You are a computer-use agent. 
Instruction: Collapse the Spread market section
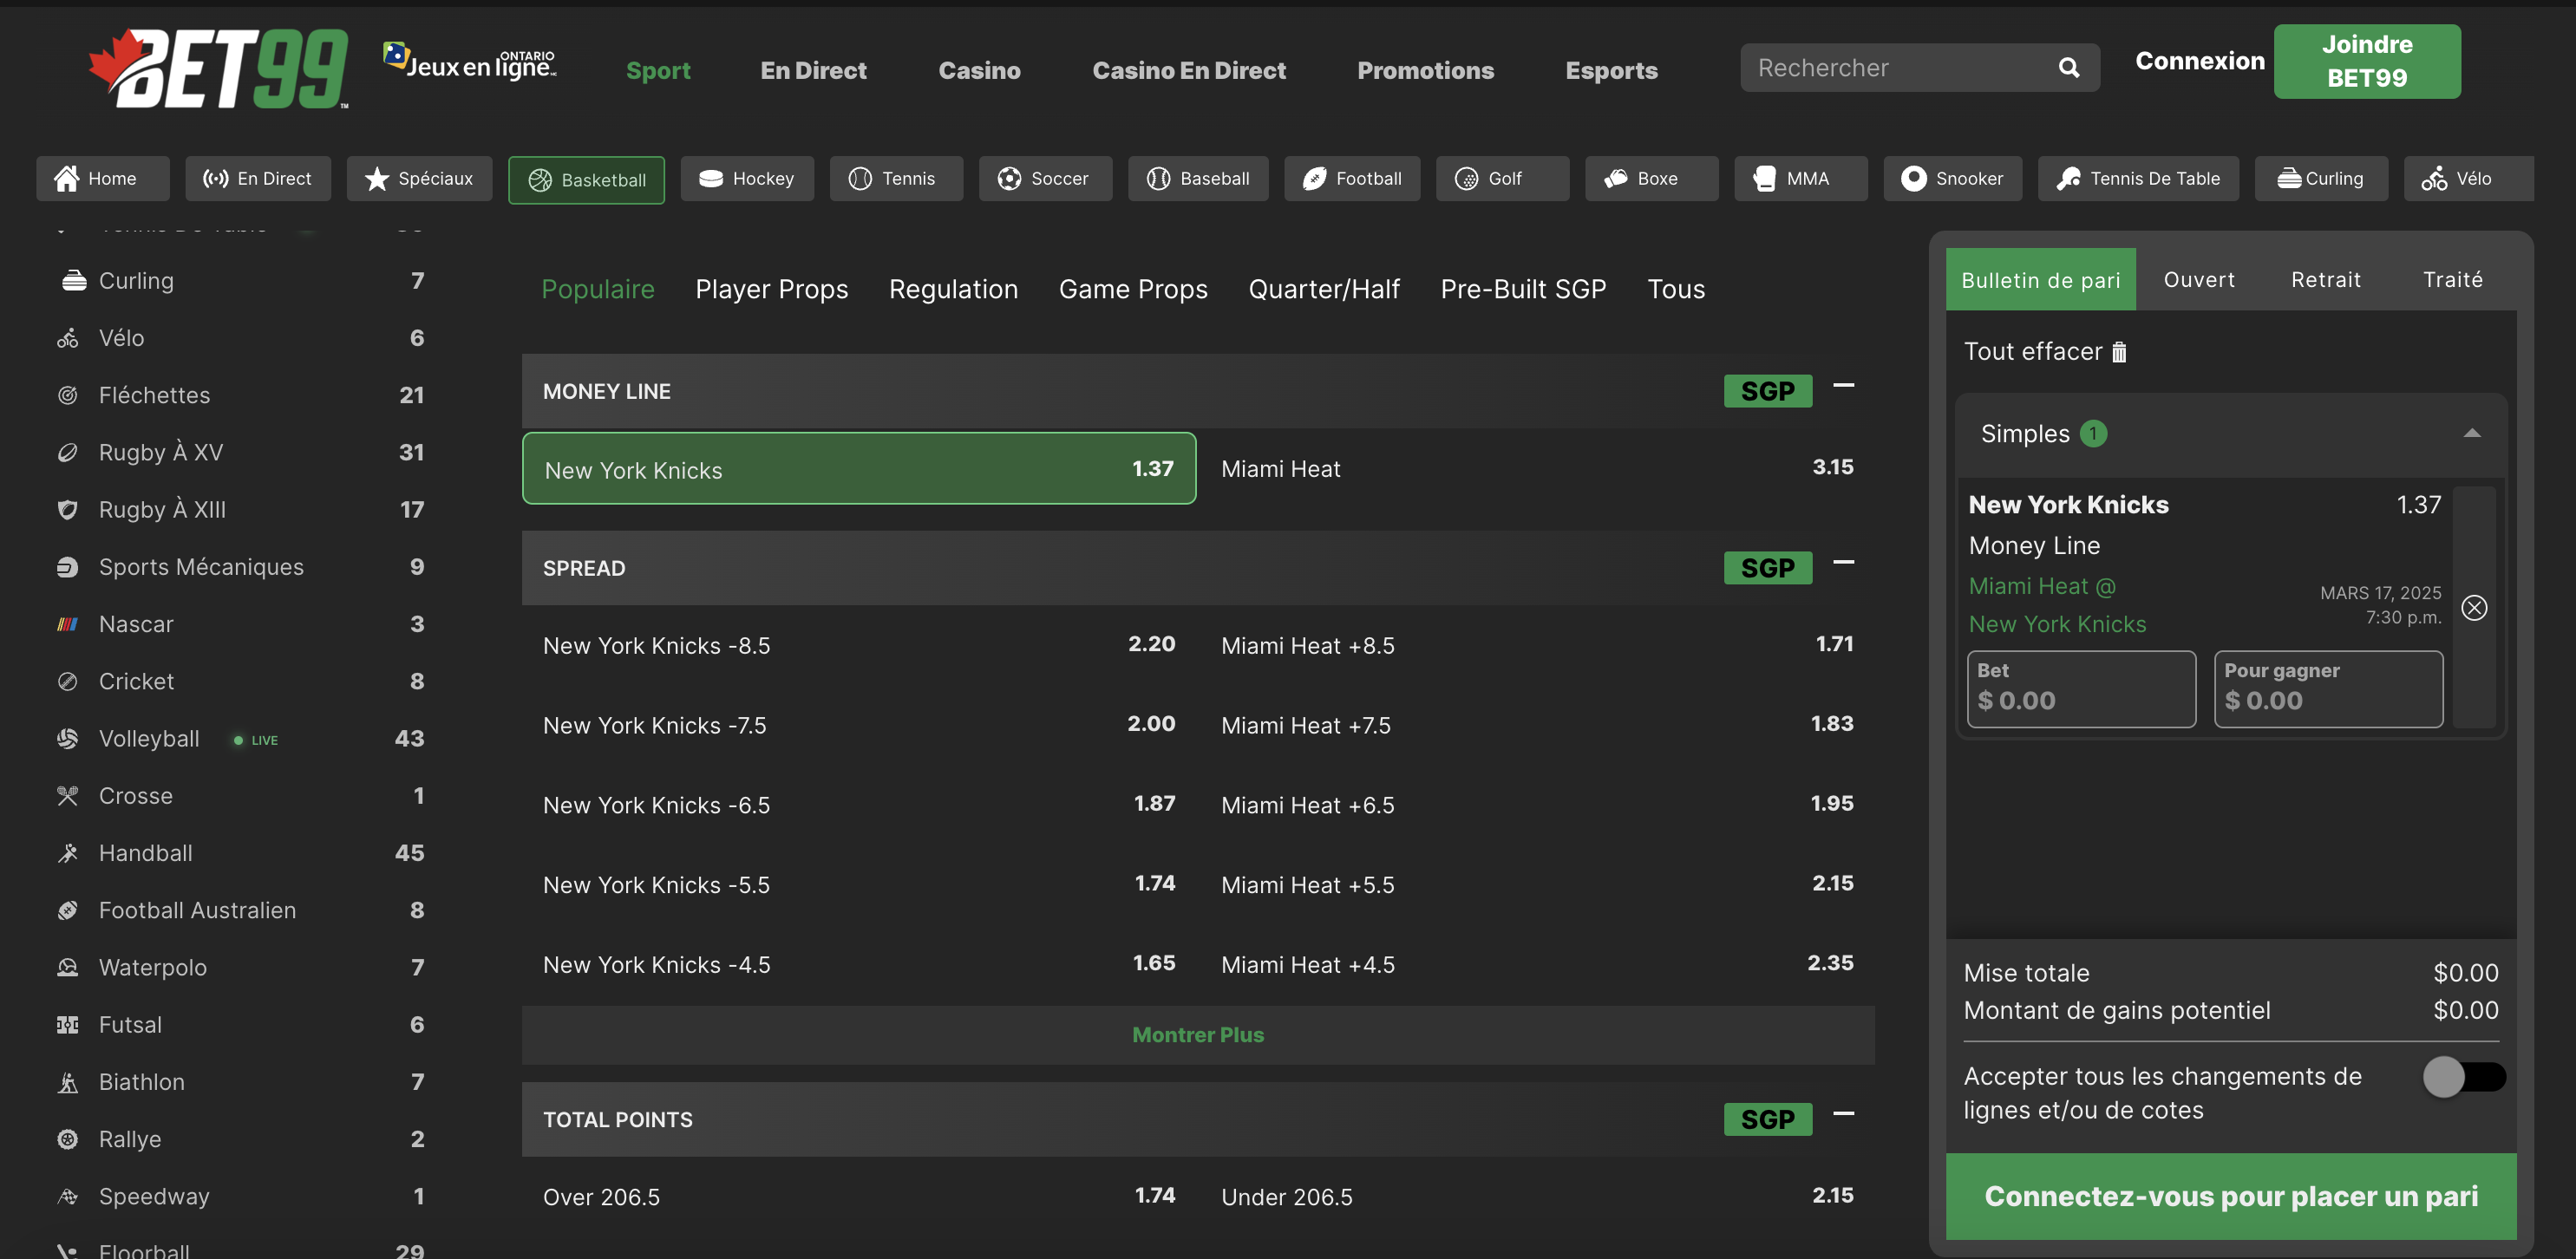(1843, 563)
